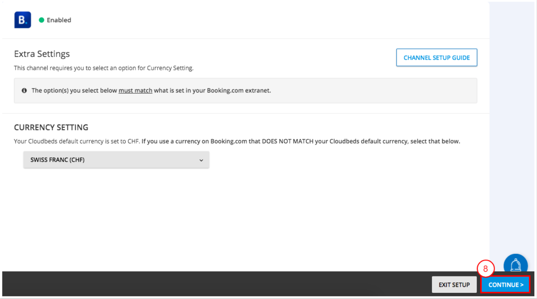Viewport: 537px width, 299px height.
Task: Click the Currency Setting heading
Action: (51, 127)
